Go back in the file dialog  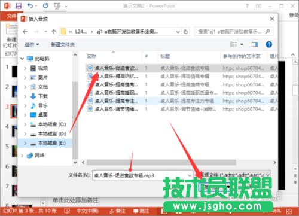(x=25, y=32)
